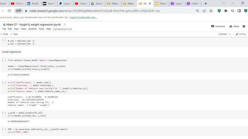The image size is (248, 139).
Task: Click the output 0.9374226393508596
Action: point(19,75)
